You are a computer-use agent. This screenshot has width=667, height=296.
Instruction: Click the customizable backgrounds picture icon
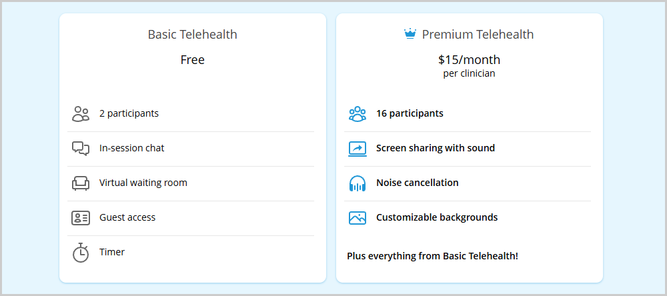tap(358, 218)
